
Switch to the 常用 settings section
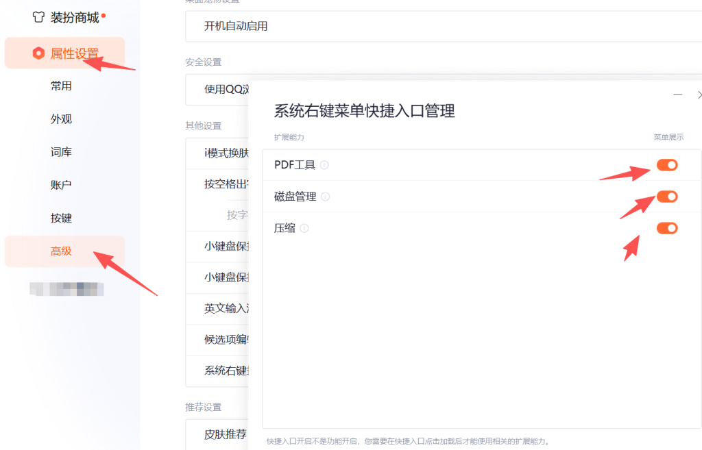coord(61,86)
